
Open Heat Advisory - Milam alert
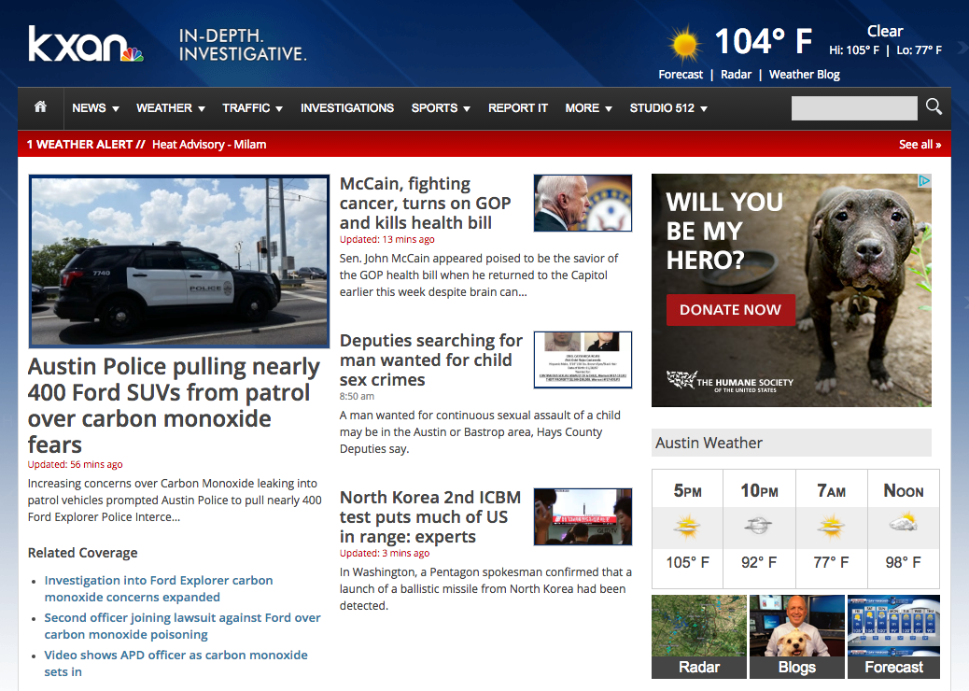(209, 144)
